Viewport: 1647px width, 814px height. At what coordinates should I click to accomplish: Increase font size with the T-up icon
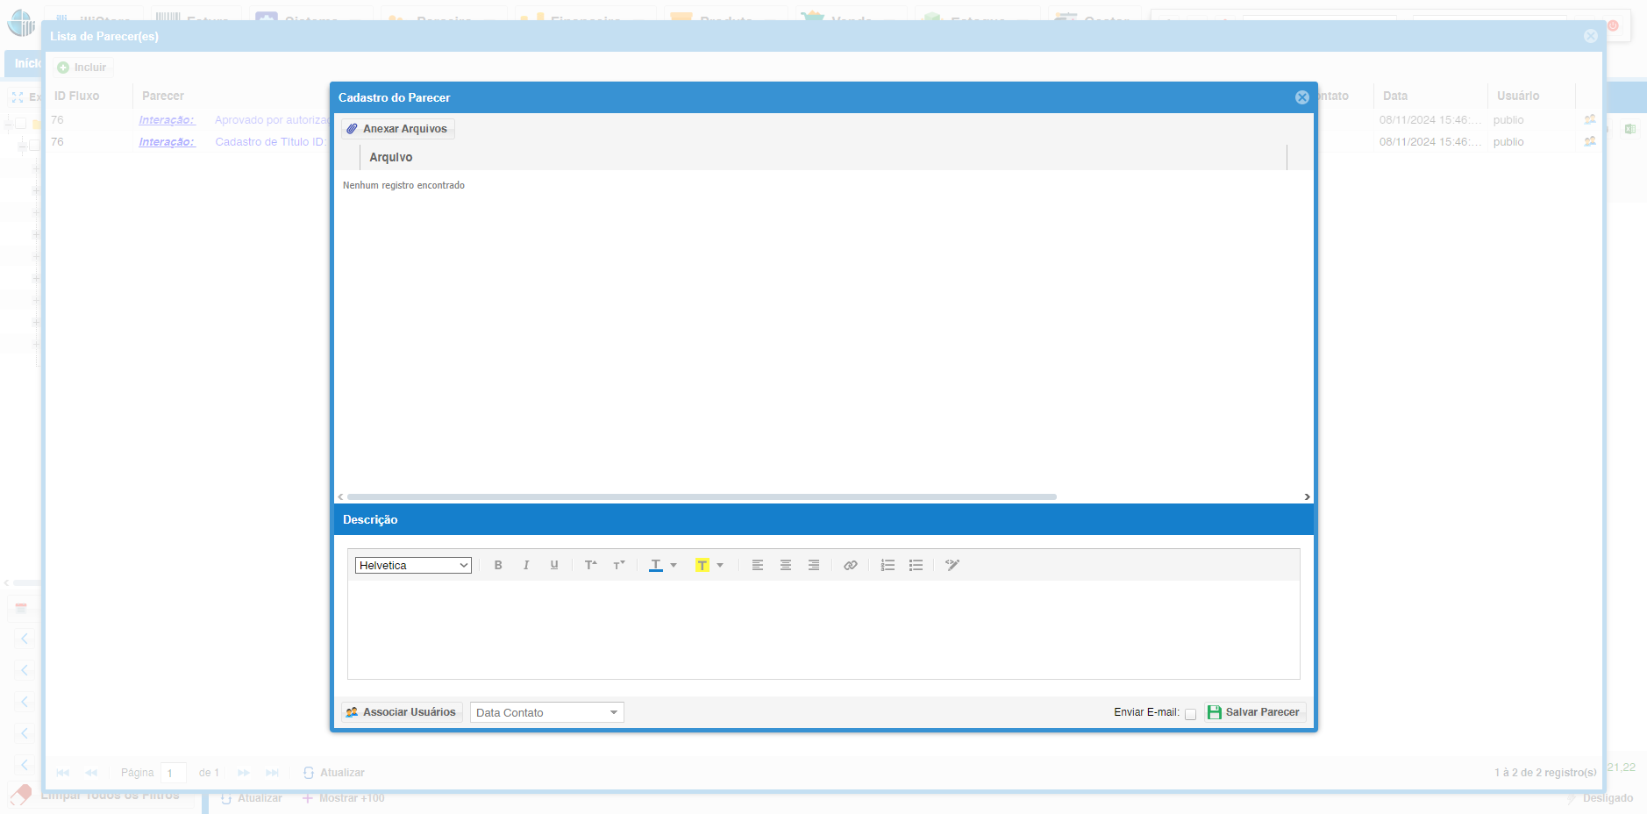(x=590, y=566)
